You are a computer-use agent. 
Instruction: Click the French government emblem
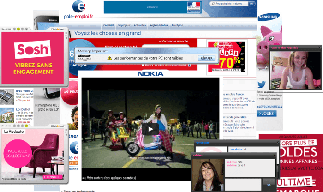click(x=194, y=6)
